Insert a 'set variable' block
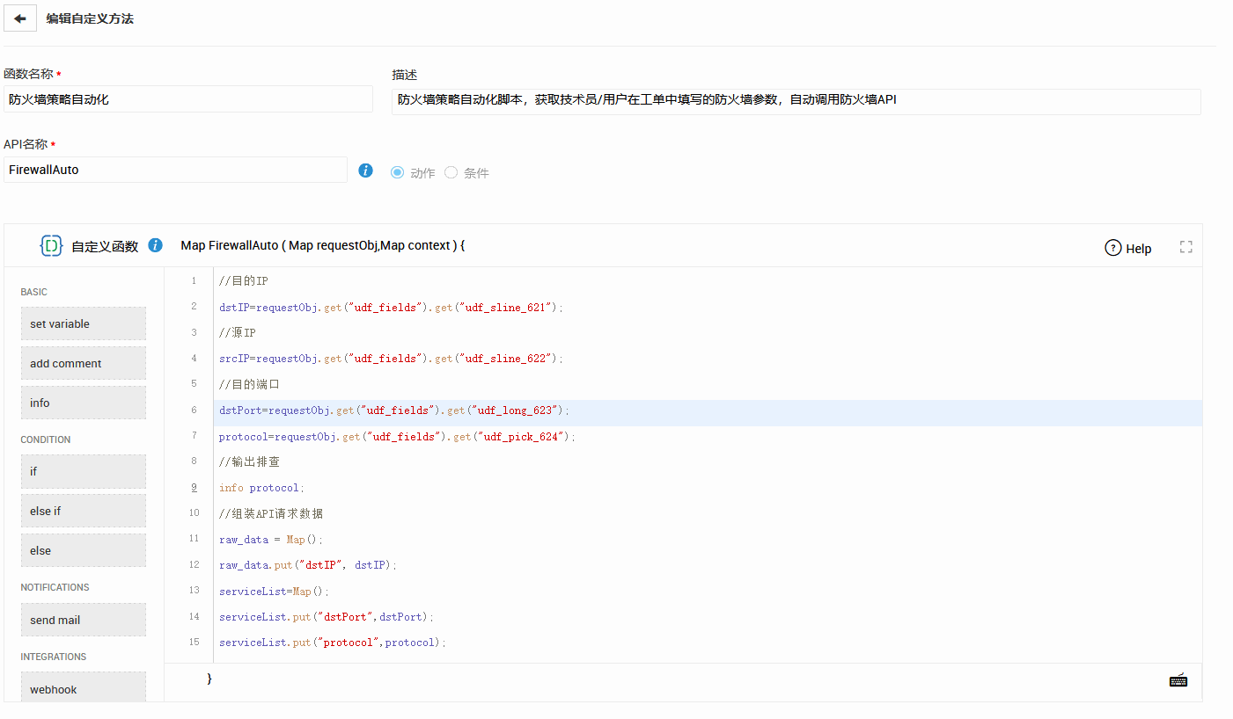The width and height of the screenshot is (1233, 719). point(84,323)
